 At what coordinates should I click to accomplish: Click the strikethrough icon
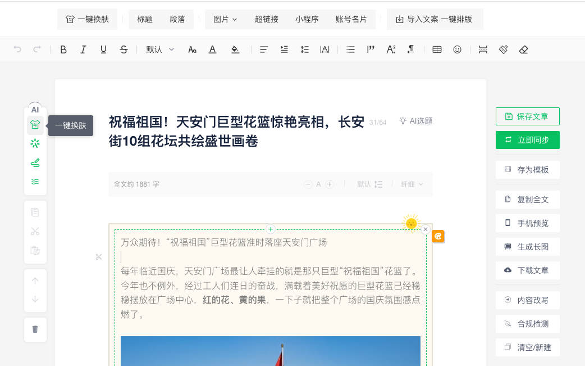click(124, 49)
